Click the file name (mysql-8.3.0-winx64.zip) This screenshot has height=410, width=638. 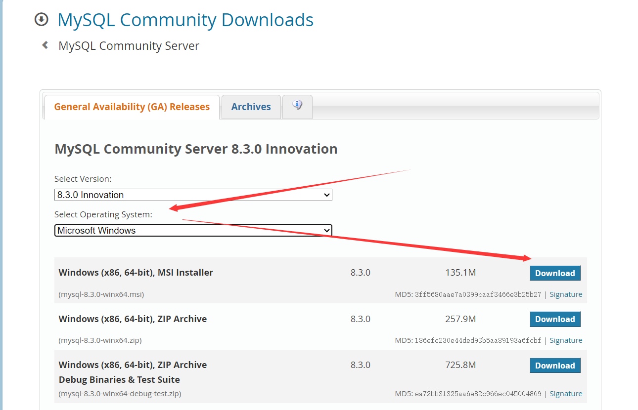coord(100,340)
